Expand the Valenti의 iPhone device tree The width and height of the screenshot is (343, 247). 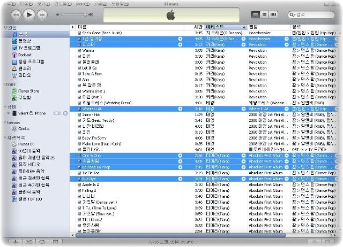[x=9, y=113]
